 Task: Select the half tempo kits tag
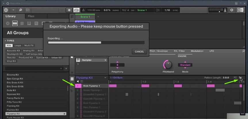click(34, 54)
